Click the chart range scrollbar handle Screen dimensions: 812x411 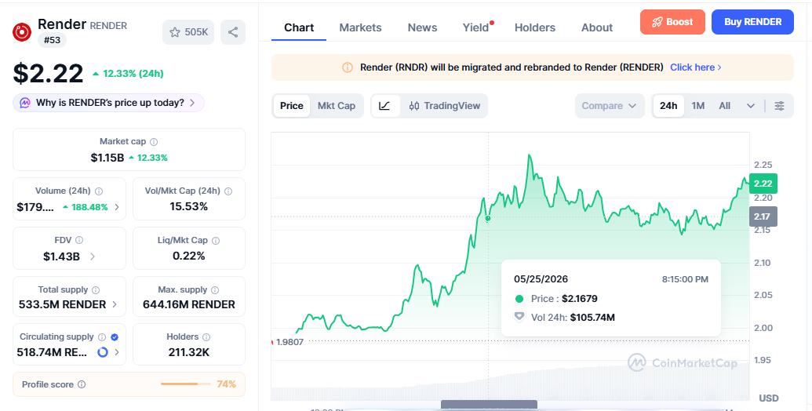(489, 406)
